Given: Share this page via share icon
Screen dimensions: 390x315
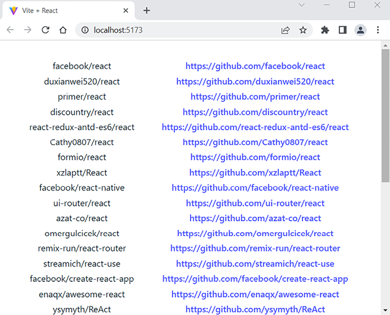Looking at the screenshot, I should click(285, 30).
